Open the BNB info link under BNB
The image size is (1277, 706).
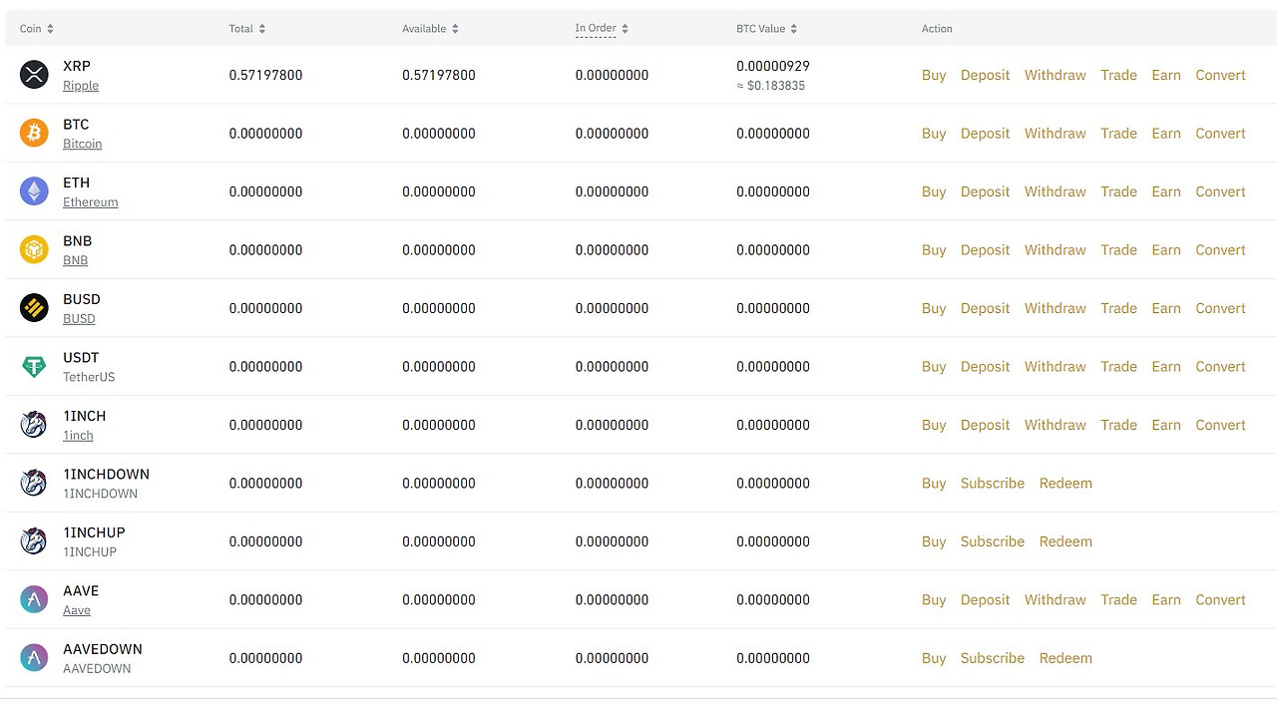[x=76, y=260]
